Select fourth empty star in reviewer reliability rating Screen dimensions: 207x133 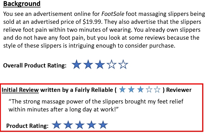coord(149,90)
